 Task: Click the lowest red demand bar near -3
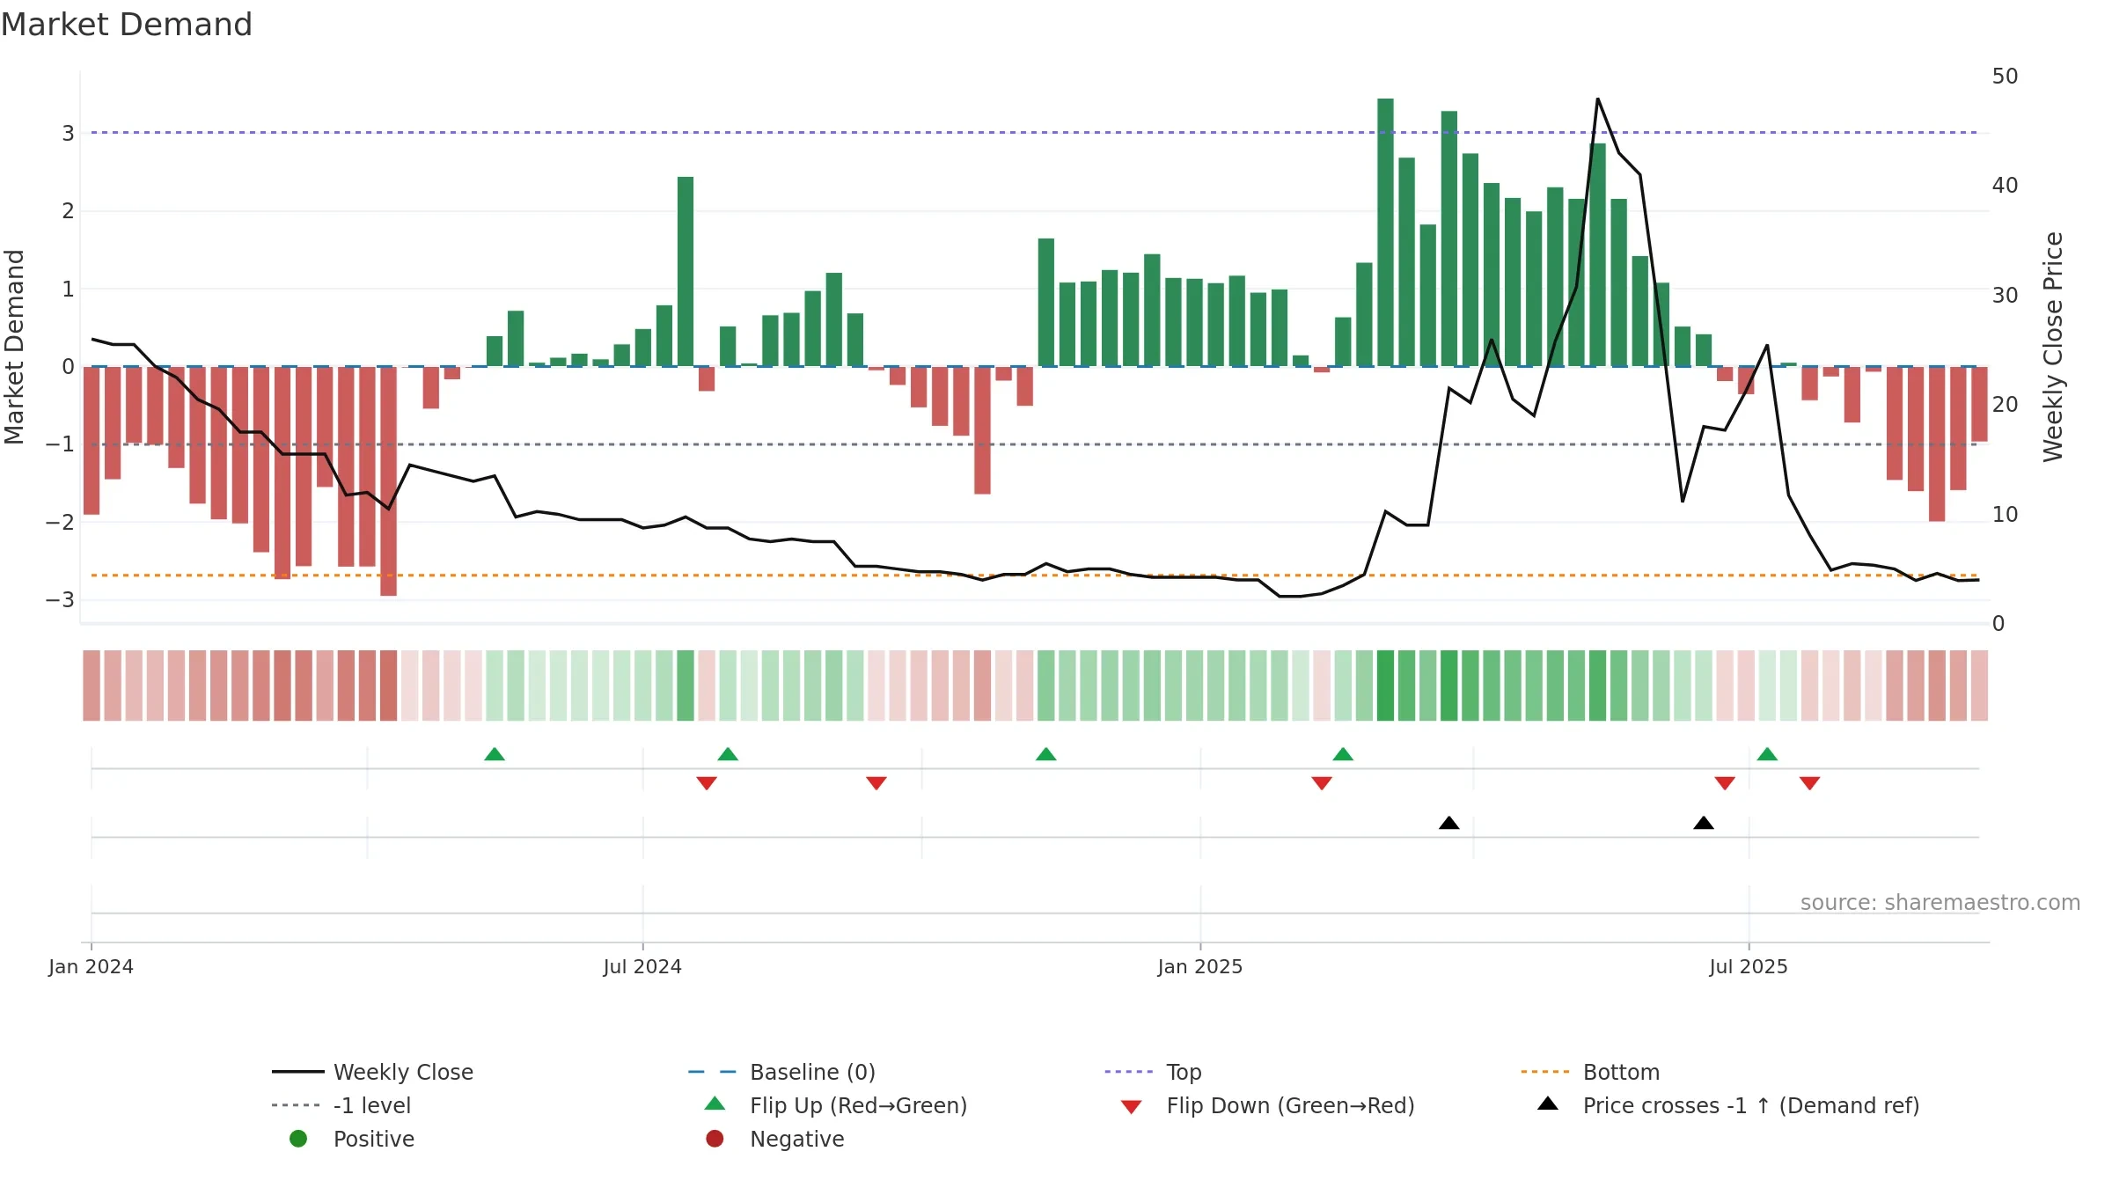point(388,481)
